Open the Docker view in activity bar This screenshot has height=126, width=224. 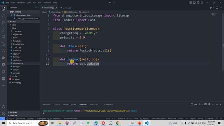[3, 57]
